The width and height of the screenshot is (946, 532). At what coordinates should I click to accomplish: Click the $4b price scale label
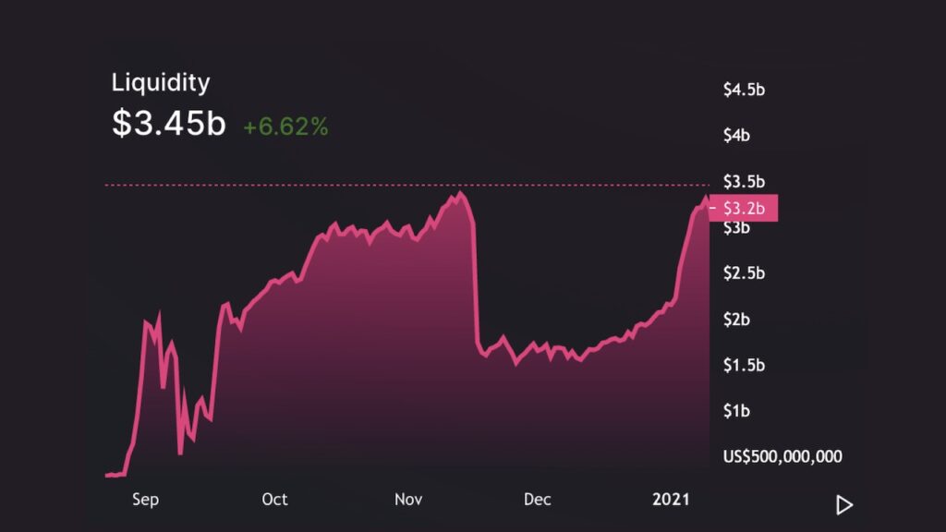coord(736,136)
